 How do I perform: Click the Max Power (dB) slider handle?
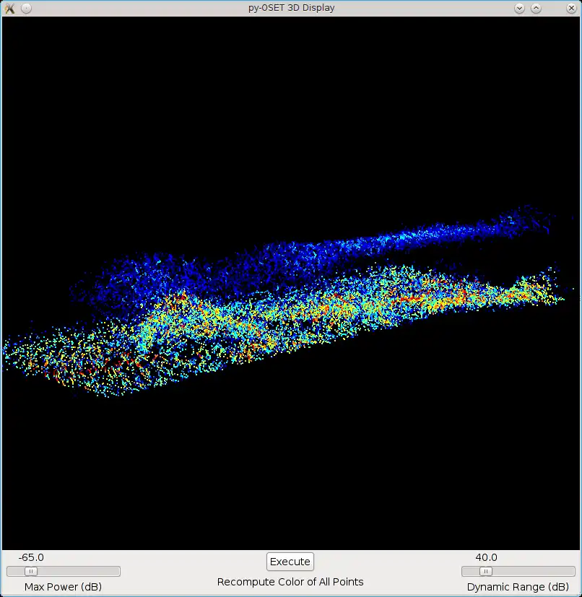[31, 572]
